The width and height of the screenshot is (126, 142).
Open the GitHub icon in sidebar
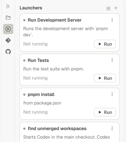click(x=8, y=52)
